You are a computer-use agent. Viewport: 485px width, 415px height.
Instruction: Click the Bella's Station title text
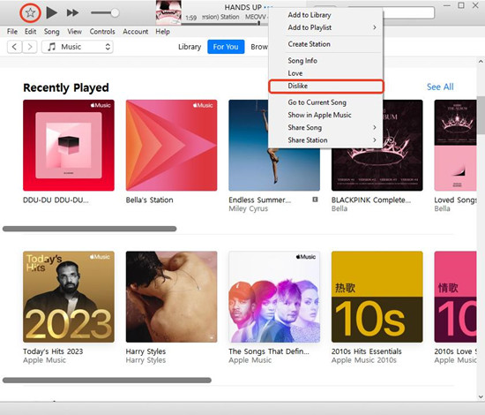(149, 200)
